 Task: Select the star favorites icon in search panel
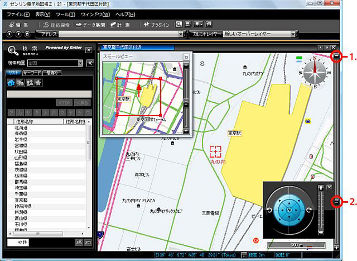(x=38, y=83)
